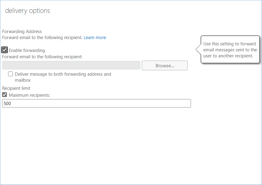Check Deliver message to both forwarding address and mailbox
The image size is (262, 185).
10,74
